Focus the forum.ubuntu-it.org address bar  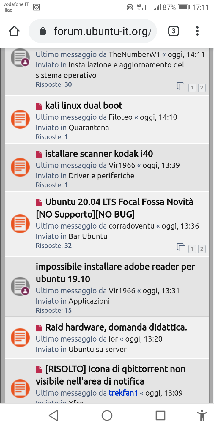point(92,31)
